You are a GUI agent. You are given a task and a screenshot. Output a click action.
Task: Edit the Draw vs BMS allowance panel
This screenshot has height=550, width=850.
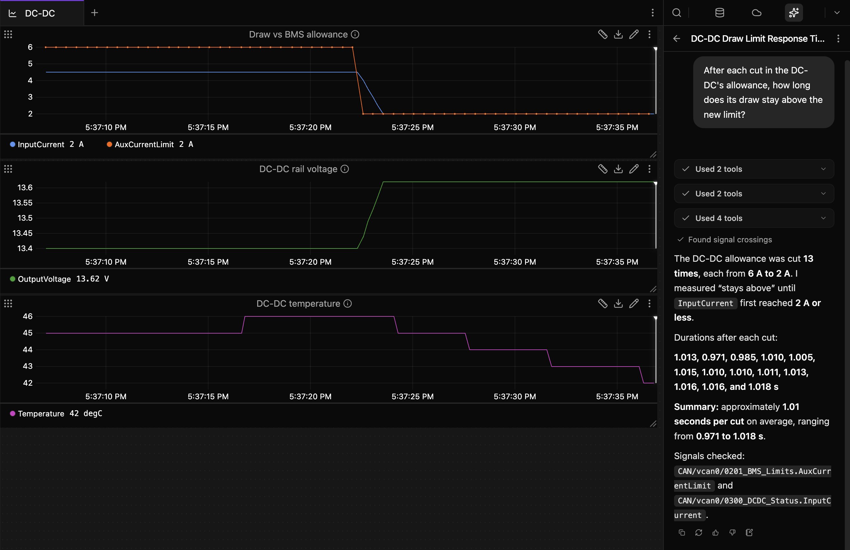pos(634,34)
